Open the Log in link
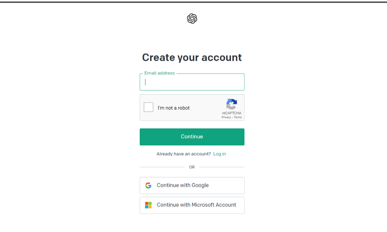 pos(219,154)
